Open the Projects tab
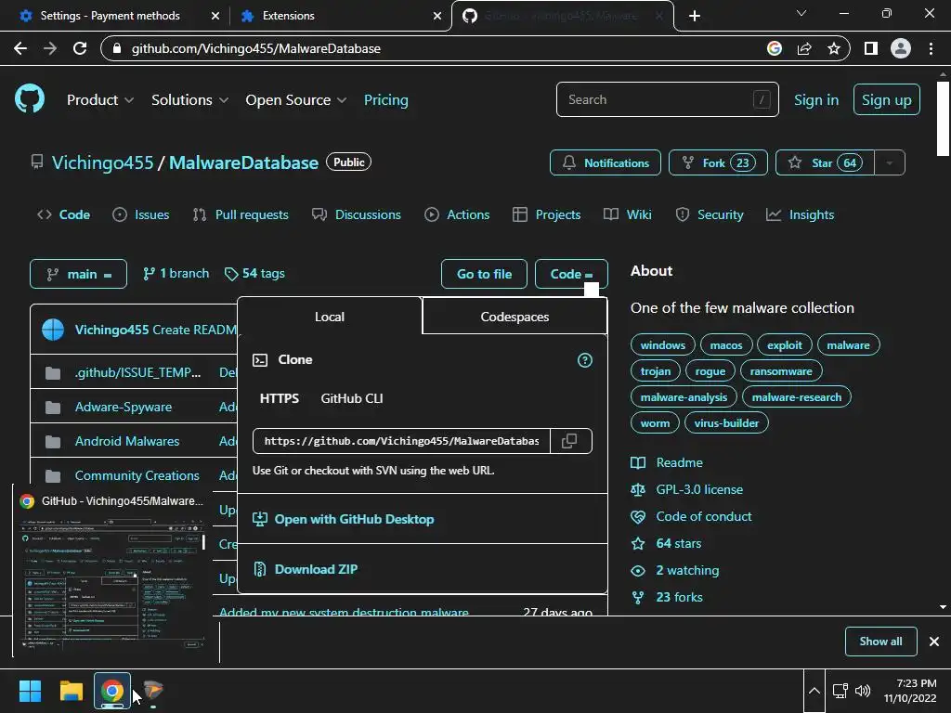Image resolution: width=951 pixels, height=713 pixels. (x=546, y=214)
